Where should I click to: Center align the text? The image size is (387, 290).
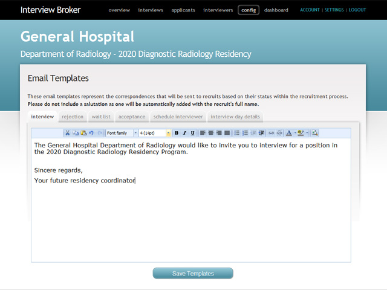pos(211,133)
